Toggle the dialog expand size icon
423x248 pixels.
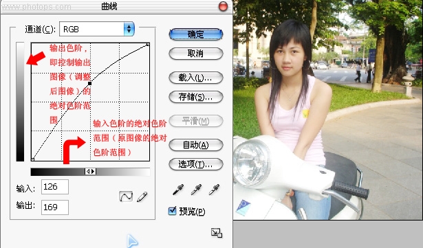217,233
